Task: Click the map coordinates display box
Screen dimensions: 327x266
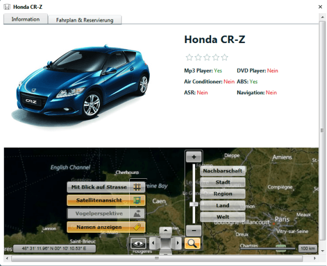Action: point(54,249)
